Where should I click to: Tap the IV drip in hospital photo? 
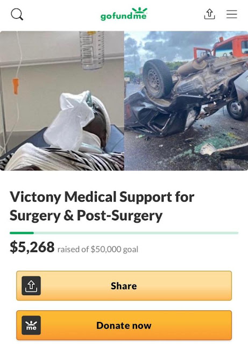[x=91, y=50]
